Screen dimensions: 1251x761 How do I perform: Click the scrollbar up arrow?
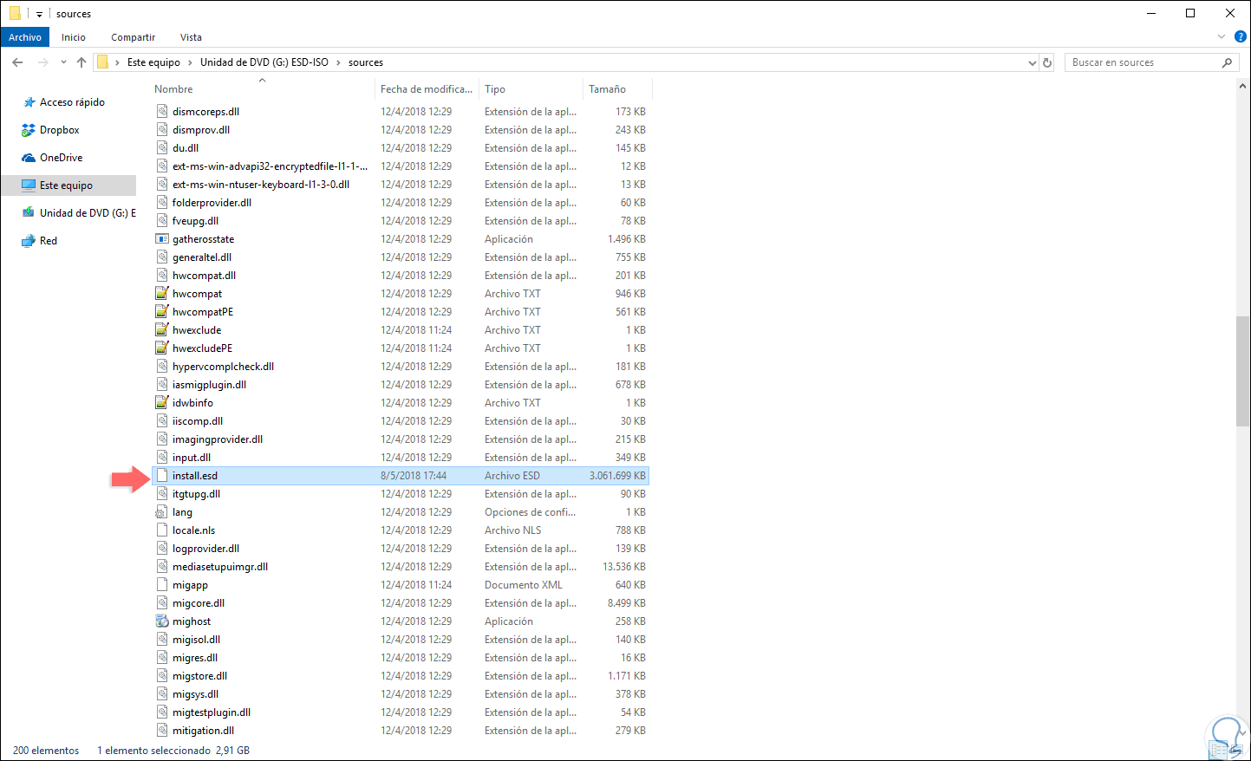click(x=1243, y=87)
